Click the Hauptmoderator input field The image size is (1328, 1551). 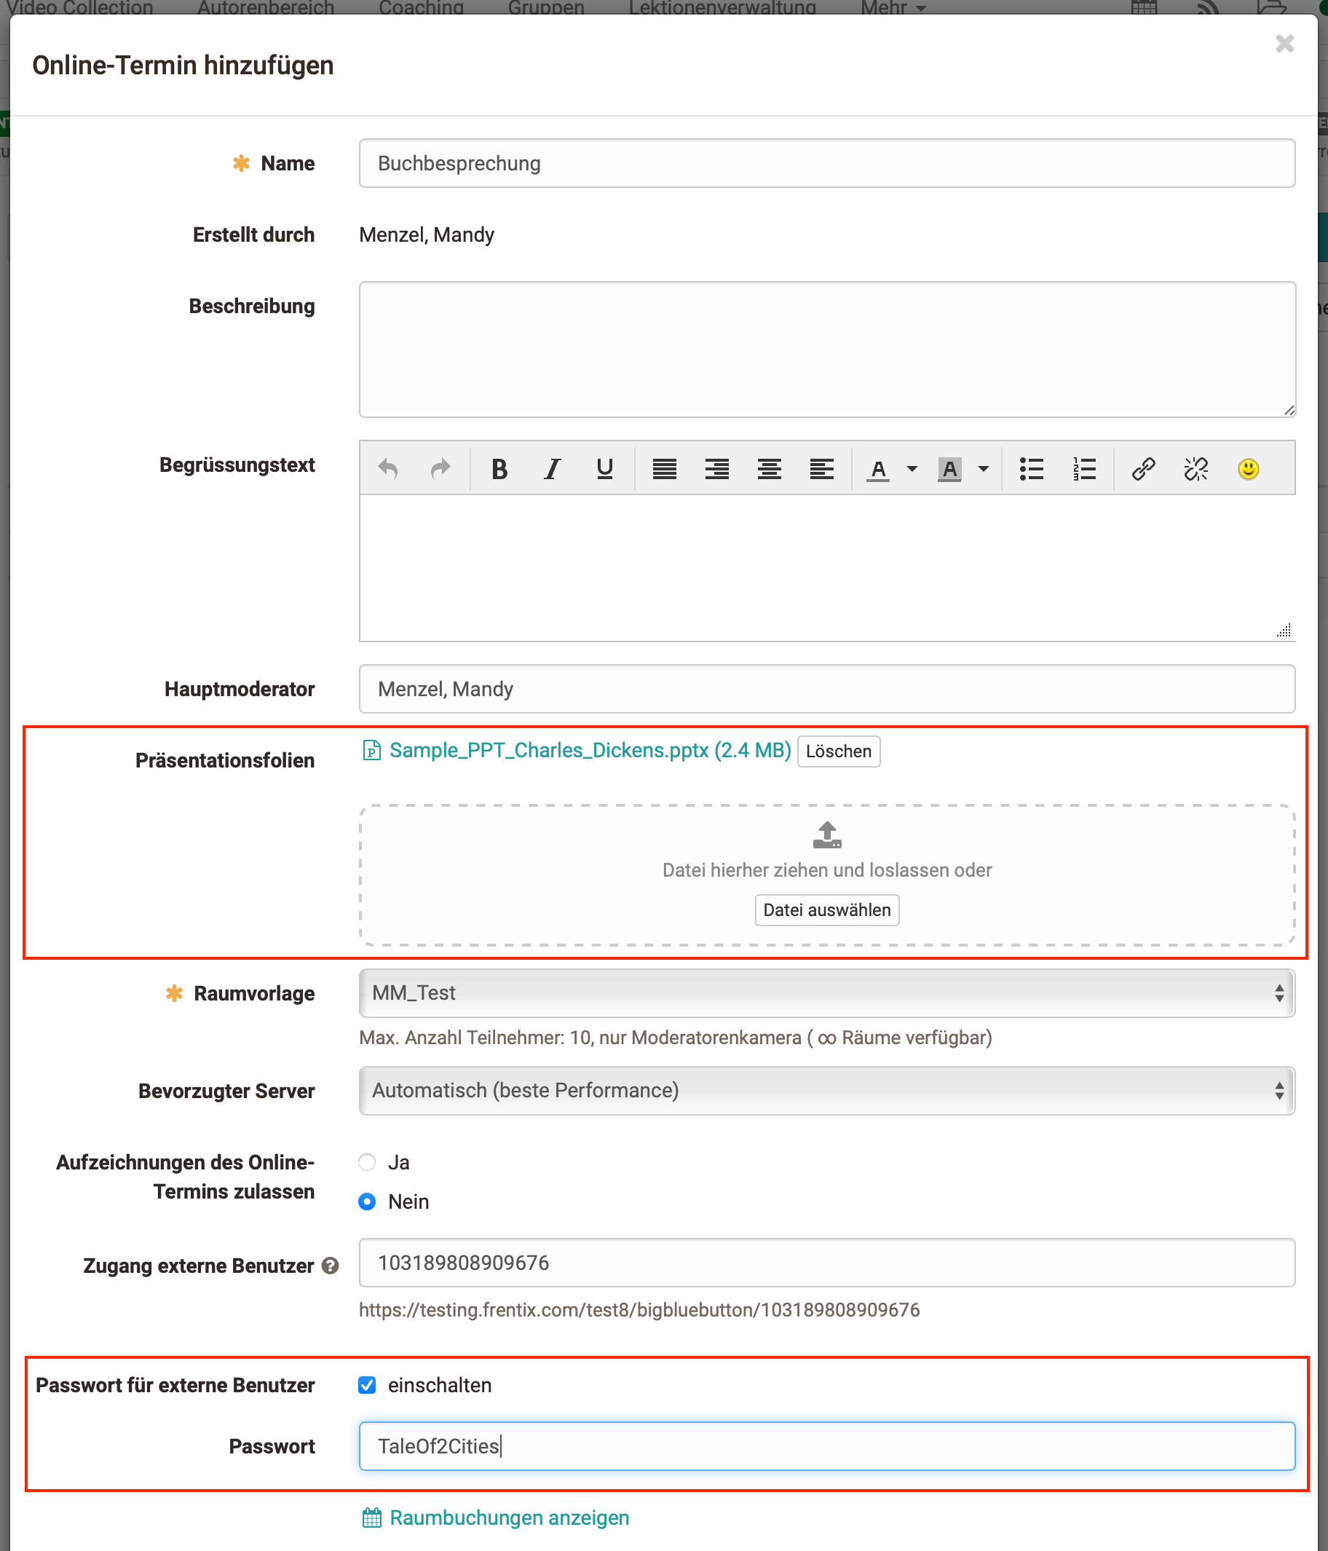pyautogui.click(x=826, y=689)
